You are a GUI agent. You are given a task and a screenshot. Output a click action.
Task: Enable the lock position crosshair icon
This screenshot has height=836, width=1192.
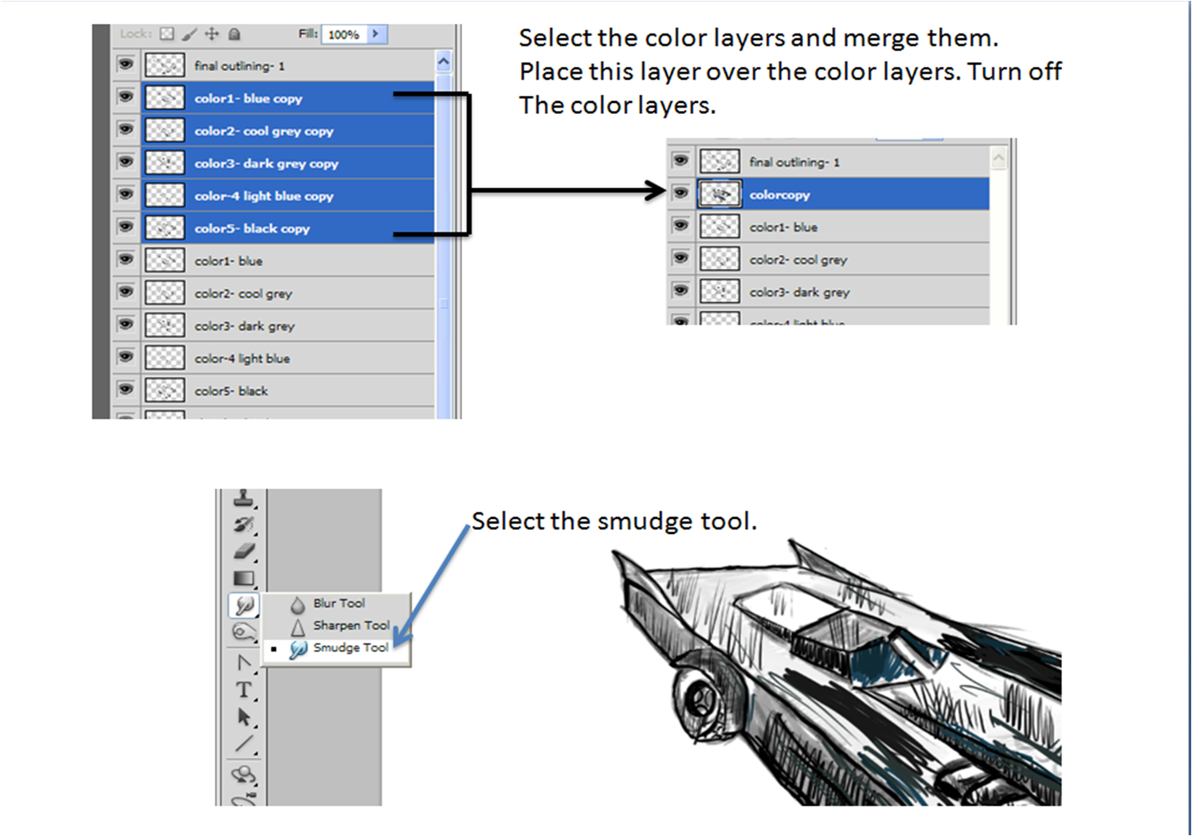[x=212, y=33]
